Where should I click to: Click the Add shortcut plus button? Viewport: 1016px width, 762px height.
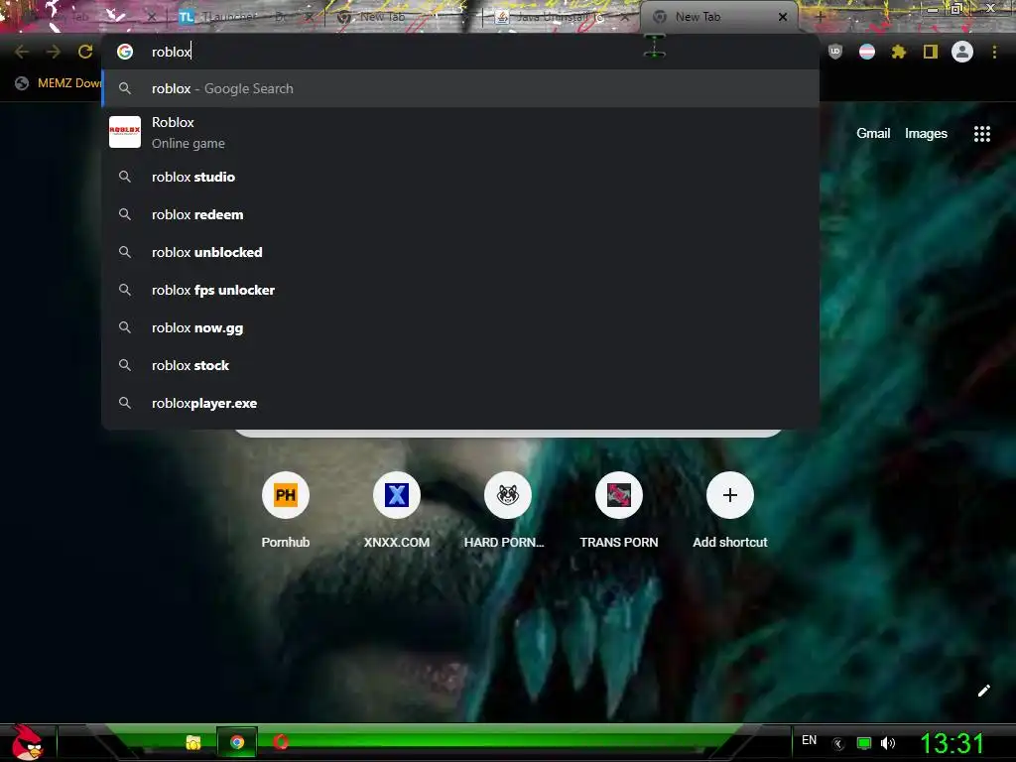coord(730,495)
